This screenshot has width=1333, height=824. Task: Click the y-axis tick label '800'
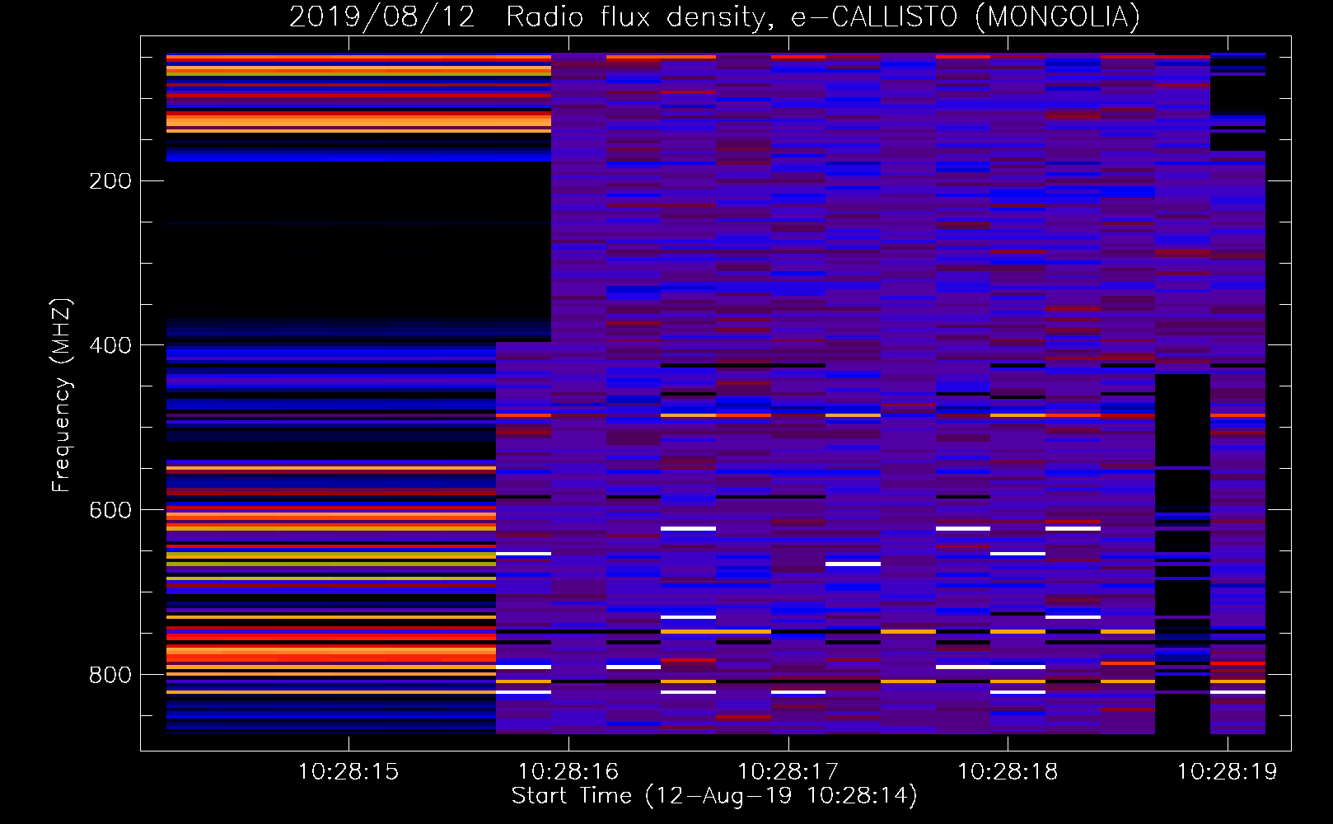coord(110,676)
